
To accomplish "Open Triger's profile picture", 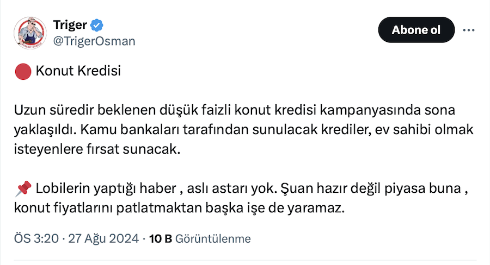I will coord(29,33).
